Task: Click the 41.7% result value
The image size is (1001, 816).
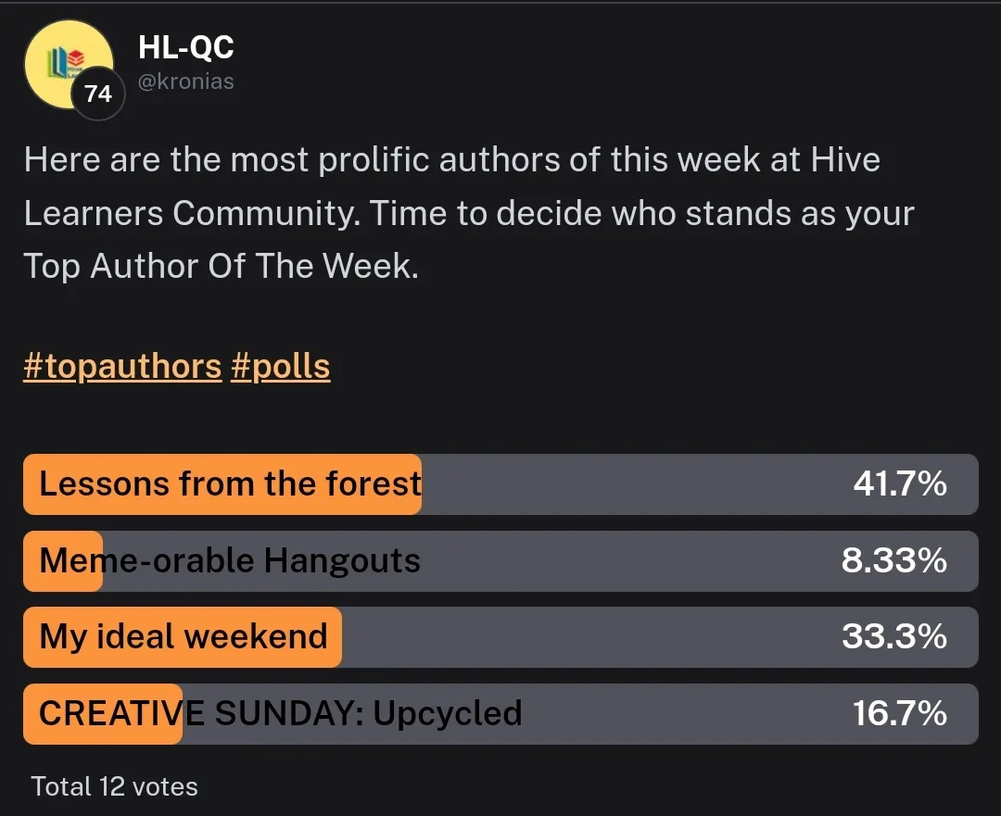Action: point(899,484)
